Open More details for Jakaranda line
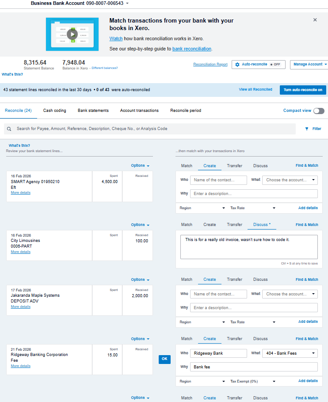The height and width of the screenshot is (402, 328). [x=20, y=306]
